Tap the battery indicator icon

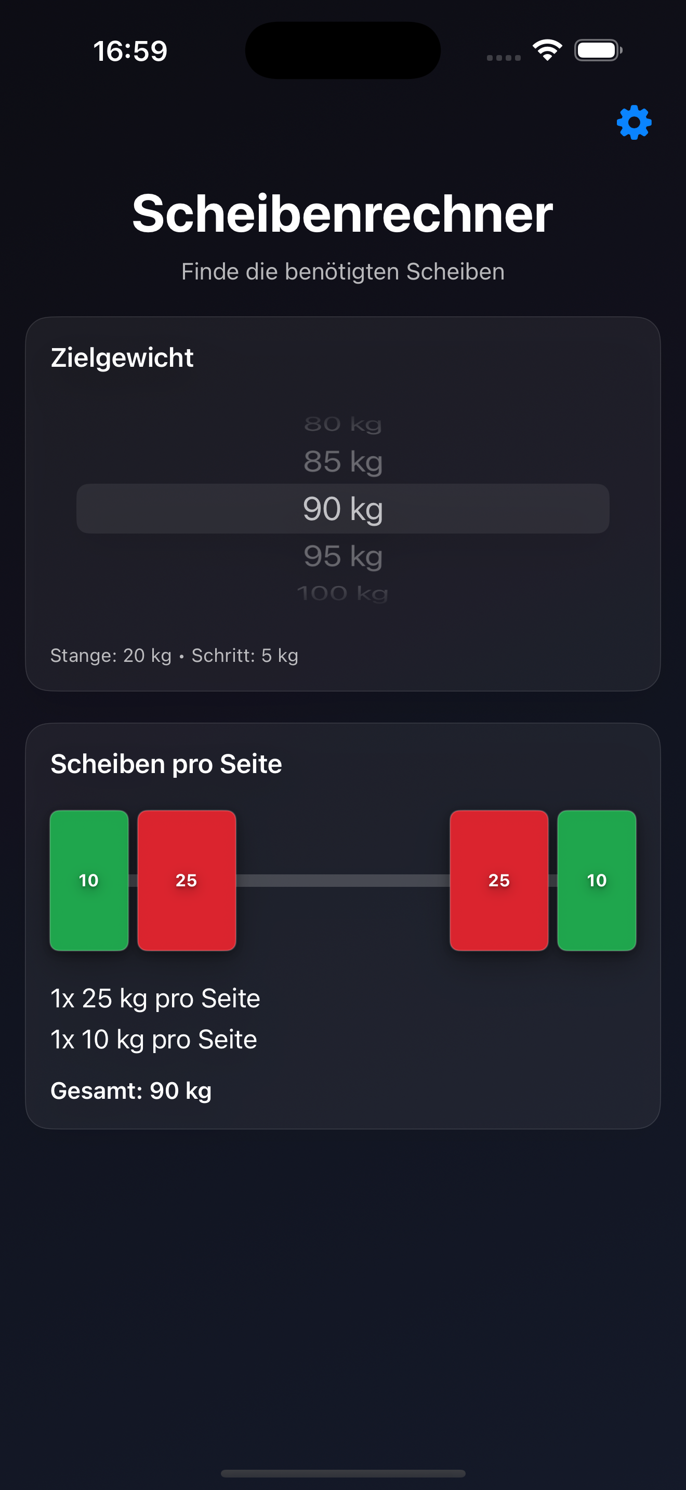pyautogui.click(x=598, y=50)
